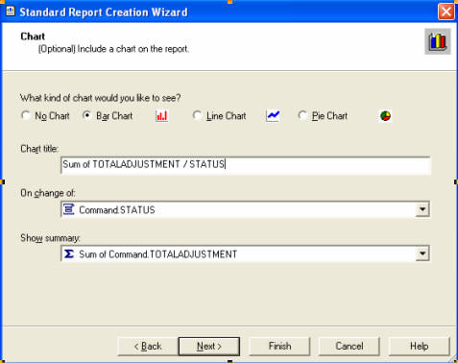Screen dimensions: 458x363
Task: Select the Pie Chart radio button
Action: [x=302, y=115]
